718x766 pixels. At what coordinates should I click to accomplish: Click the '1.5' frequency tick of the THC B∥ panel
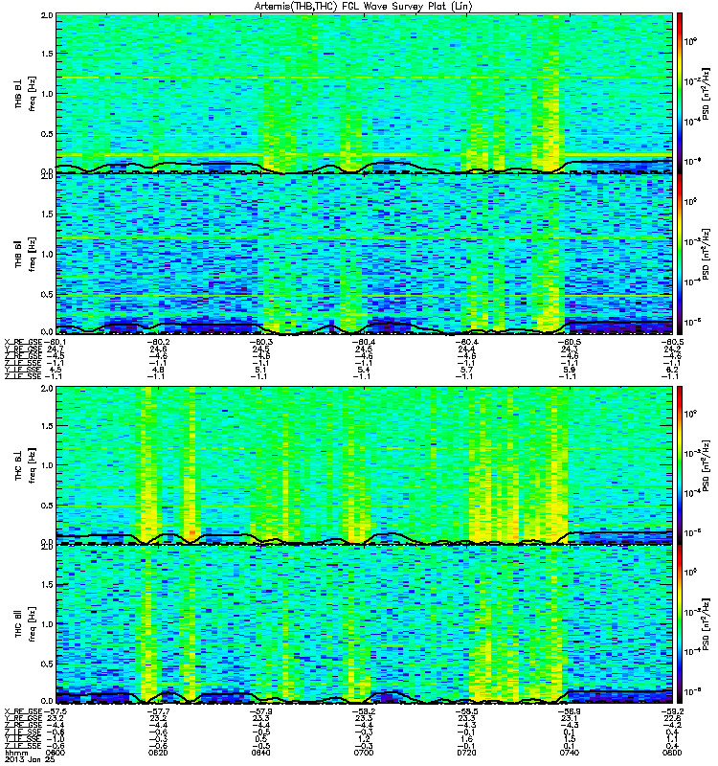click(x=47, y=585)
